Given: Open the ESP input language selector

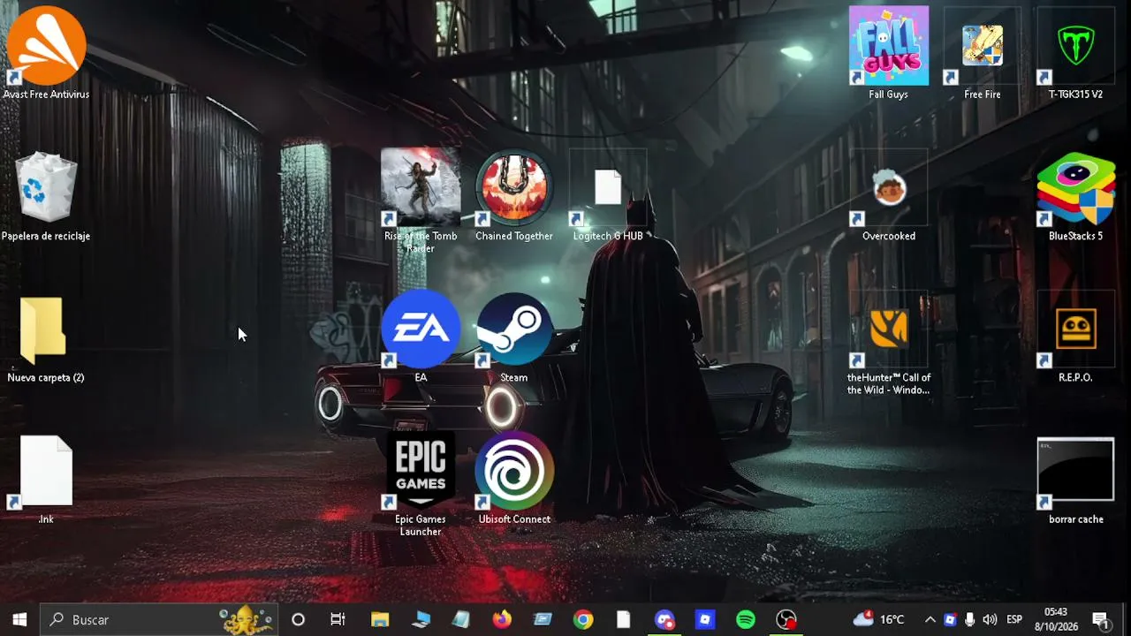Looking at the screenshot, I should pyautogui.click(x=1014, y=620).
